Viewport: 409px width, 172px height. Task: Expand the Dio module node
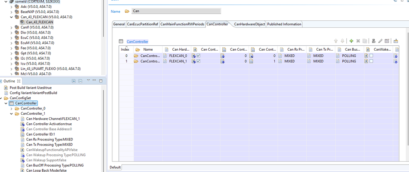click(11, 33)
